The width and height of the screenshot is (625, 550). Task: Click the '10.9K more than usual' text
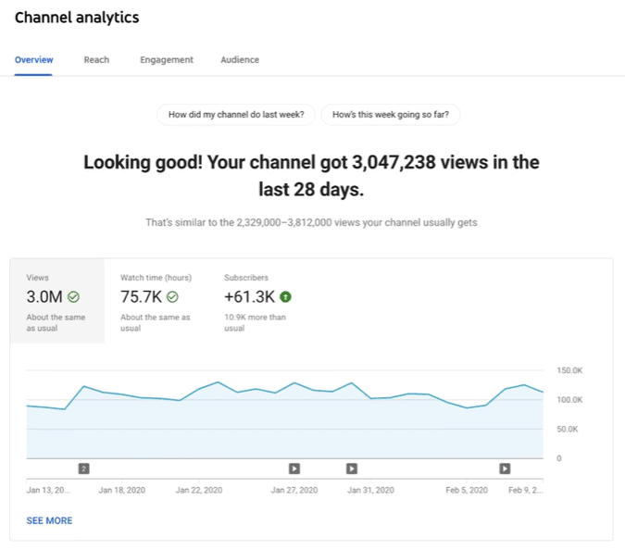tap(256, 323)
